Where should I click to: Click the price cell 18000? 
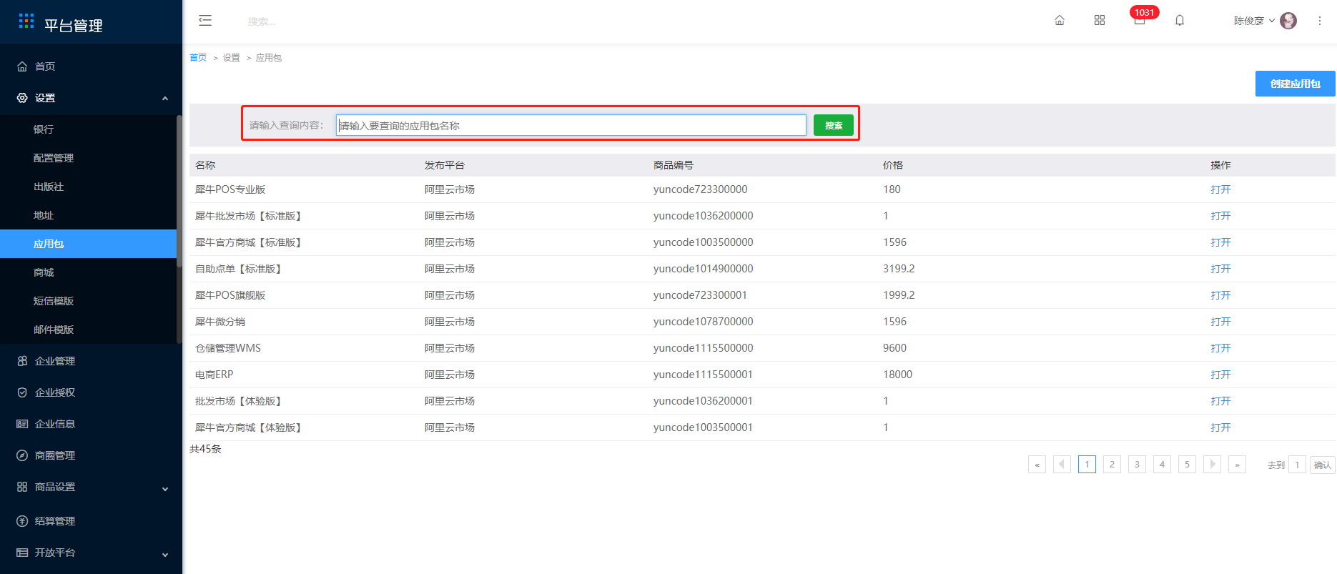click(897, 375)
